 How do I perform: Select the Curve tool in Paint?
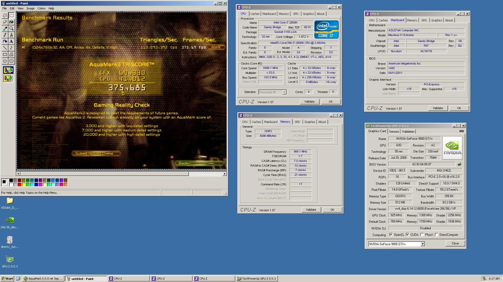[x=11, y=48]
